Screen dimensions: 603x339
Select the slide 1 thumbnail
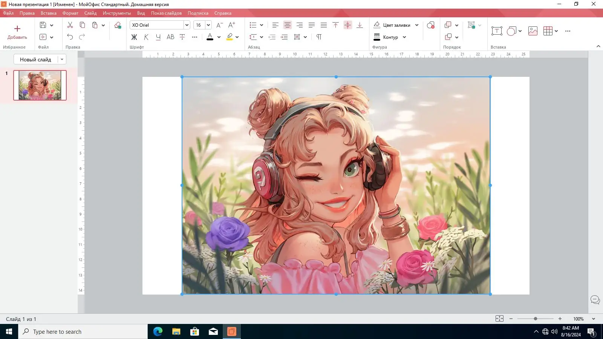(x=40, y=85)
